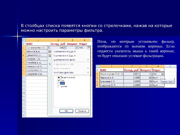The width and height of the screenshot is (180, 135).
Task: Select salary cell 12000
Action: coord(132,81)
